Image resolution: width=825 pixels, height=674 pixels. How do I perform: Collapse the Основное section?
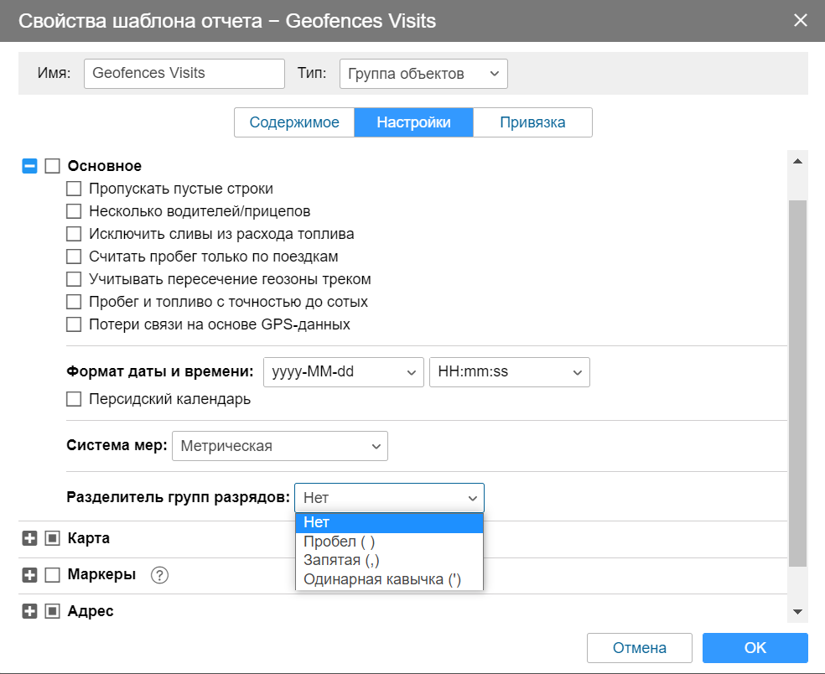pyautogui.click(x=29, y=166)
